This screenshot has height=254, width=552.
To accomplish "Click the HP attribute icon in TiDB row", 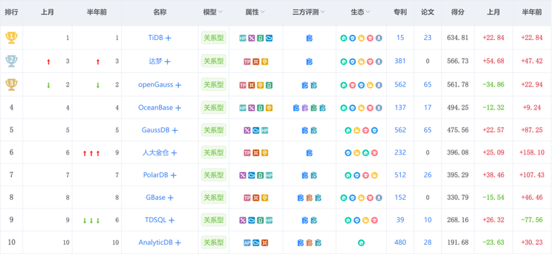I will (x=243, y=38).
